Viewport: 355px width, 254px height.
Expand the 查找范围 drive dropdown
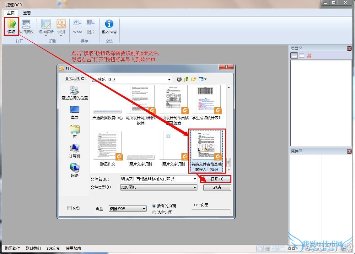(x=169, y=79)
